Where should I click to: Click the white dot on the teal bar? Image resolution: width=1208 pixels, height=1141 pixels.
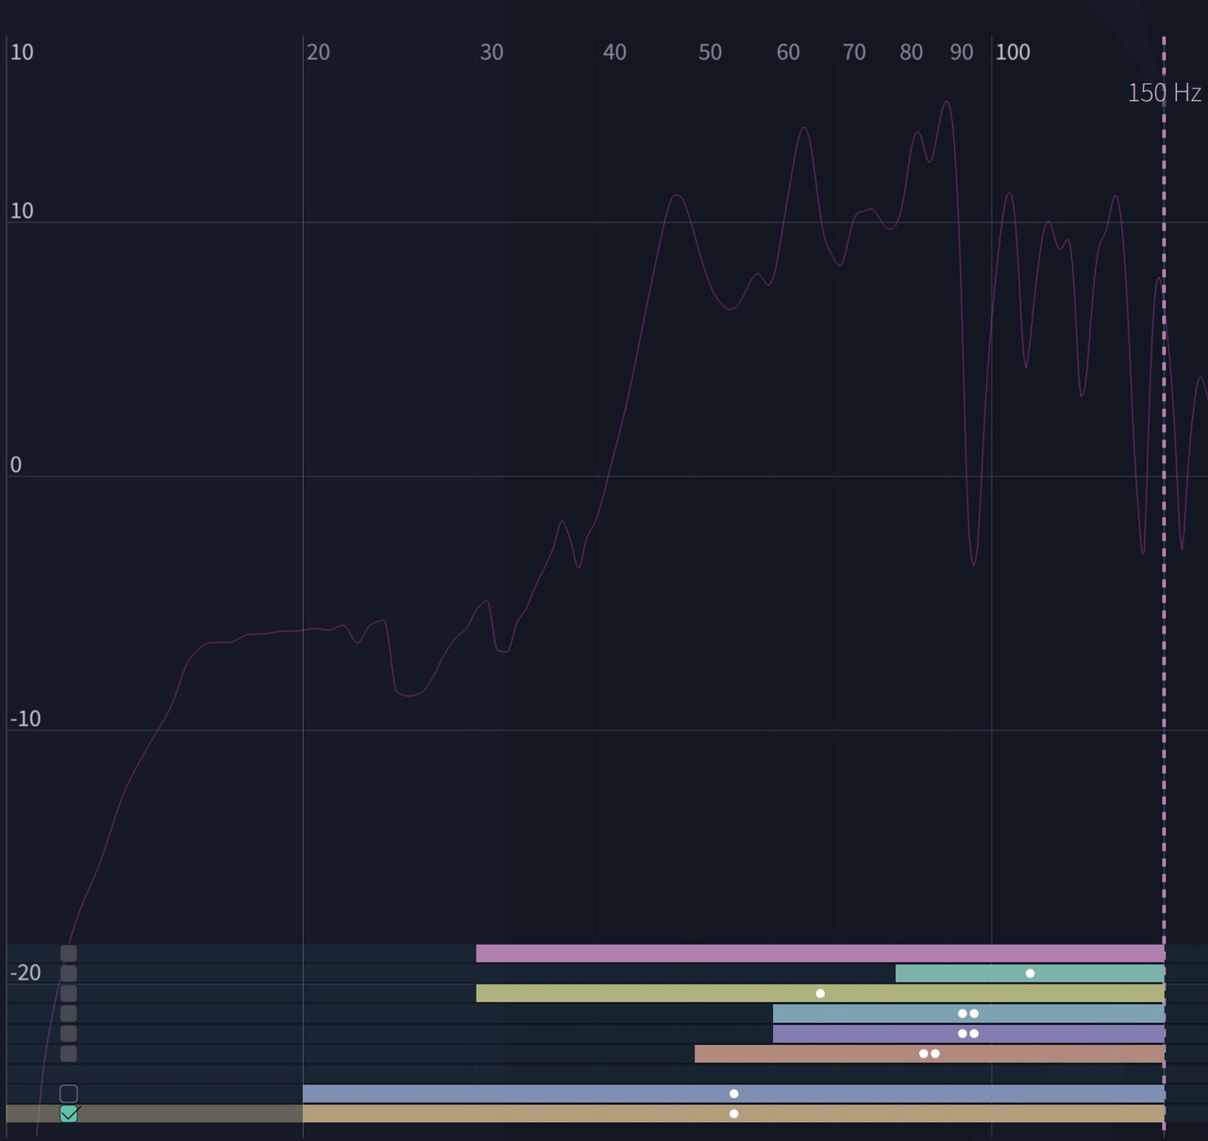(1030, 973)
